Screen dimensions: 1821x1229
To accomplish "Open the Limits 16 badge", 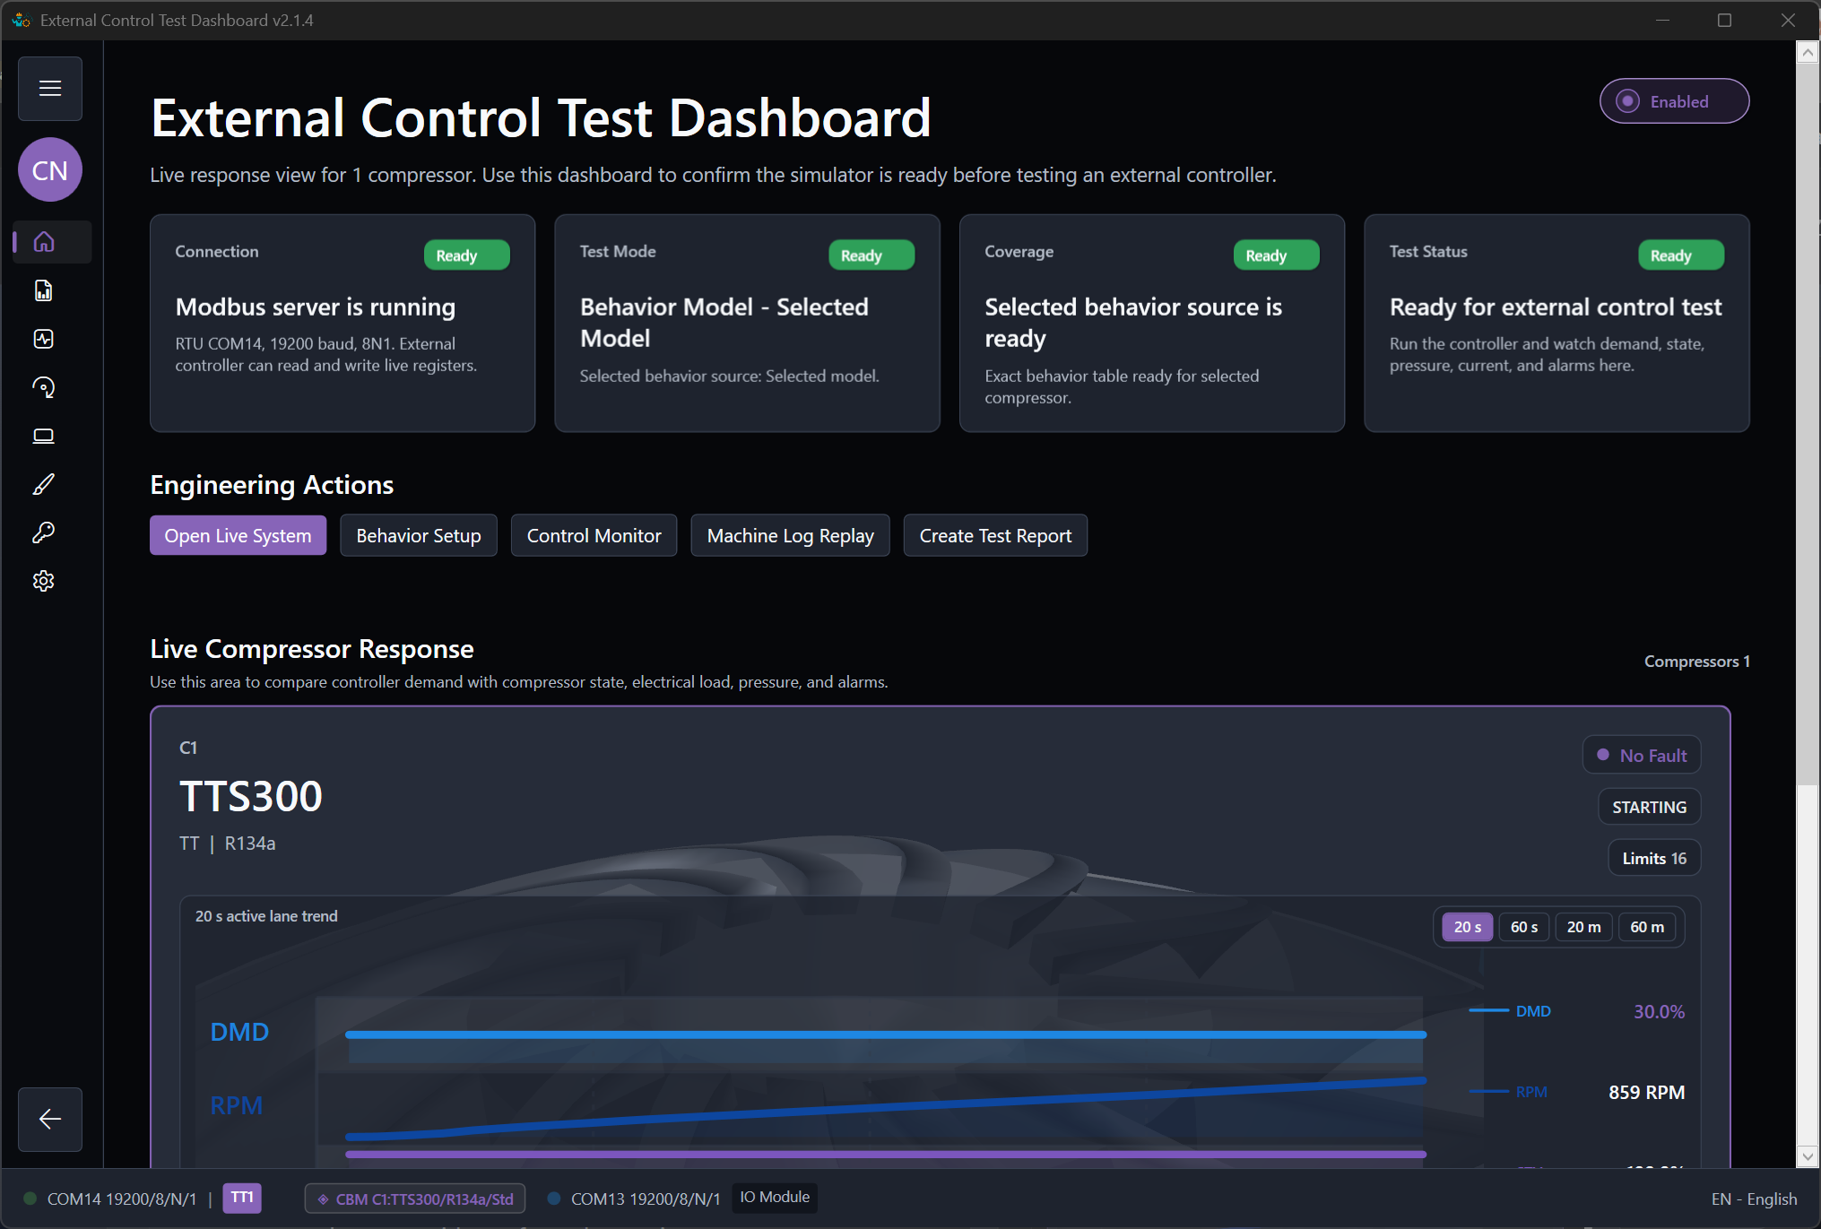I will click(1654, 858).
